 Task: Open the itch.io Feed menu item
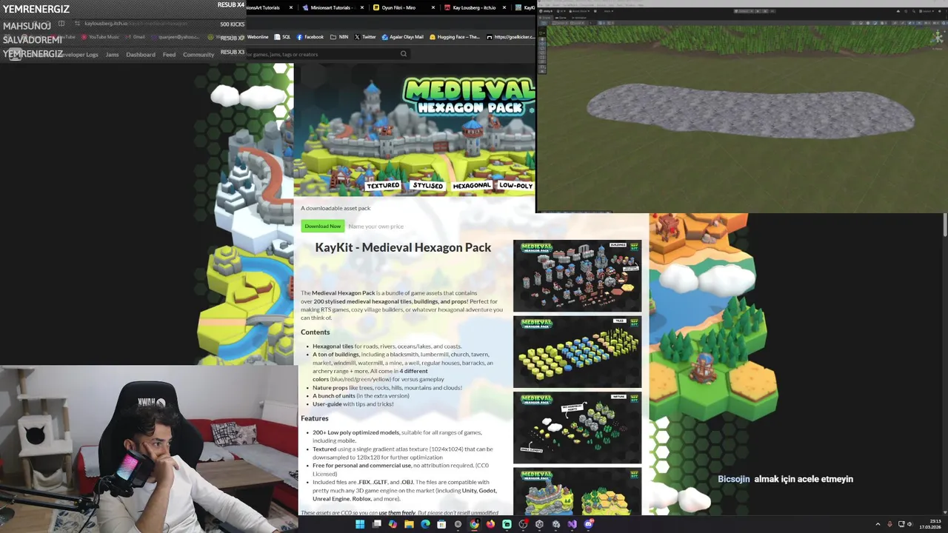(x=169, y=55)
